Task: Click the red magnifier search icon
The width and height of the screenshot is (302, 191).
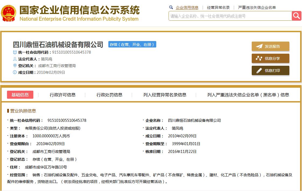Action: 296,16
